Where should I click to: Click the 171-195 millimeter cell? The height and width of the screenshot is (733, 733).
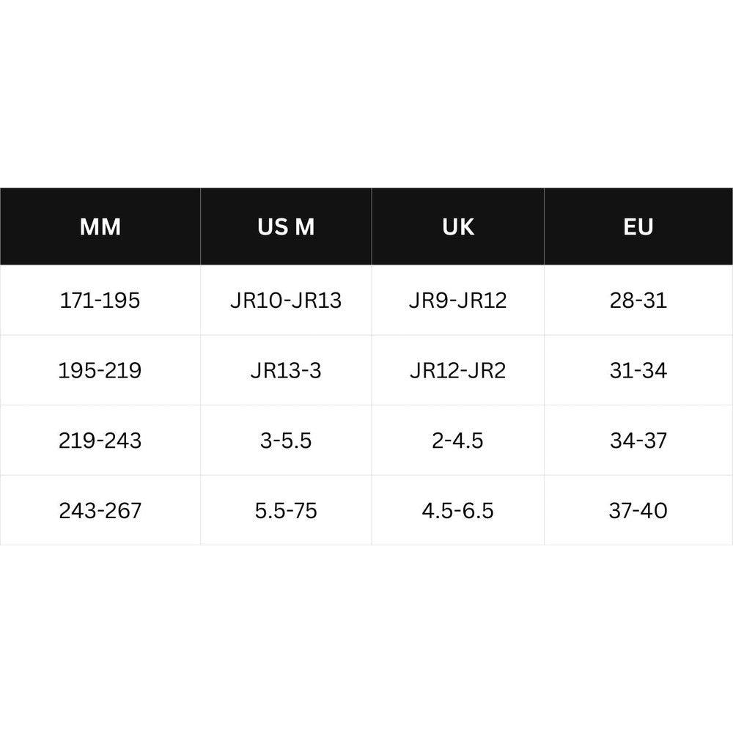tap(100, 301)
